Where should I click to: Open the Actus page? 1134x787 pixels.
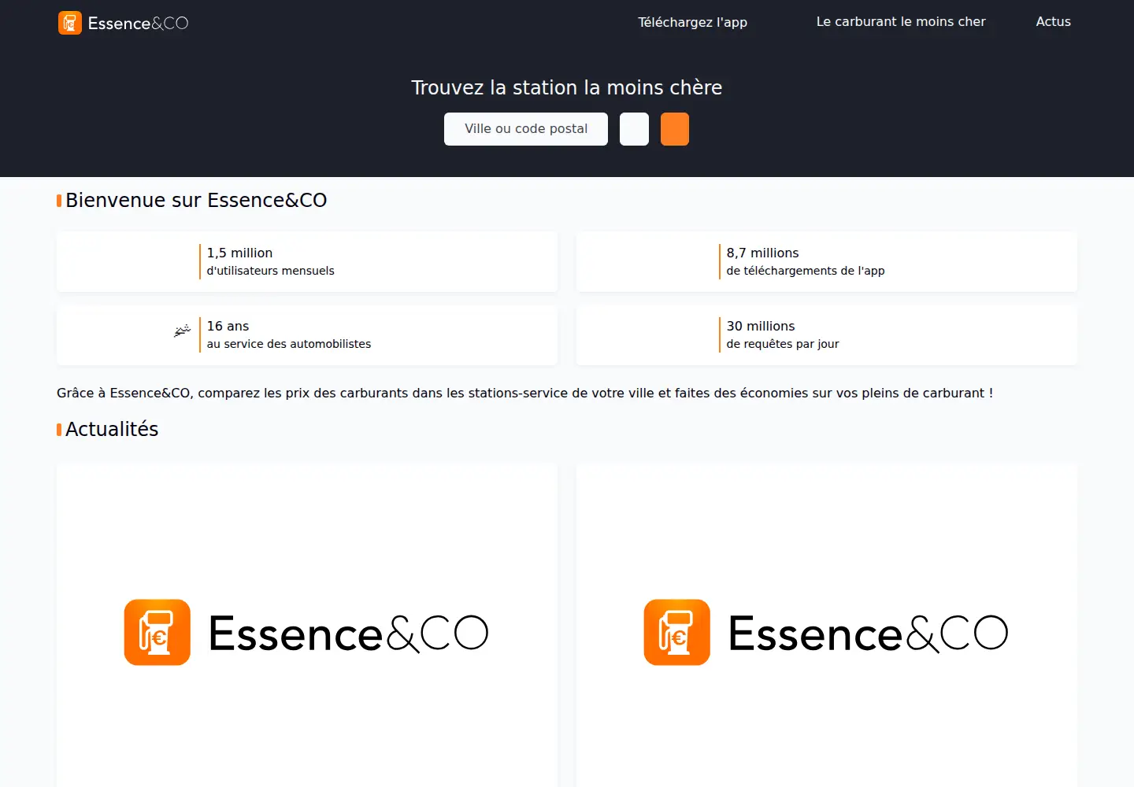tap(1053, 22)
